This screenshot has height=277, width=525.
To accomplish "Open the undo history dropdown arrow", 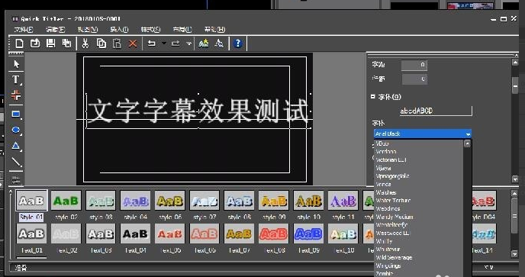I will tap(164, 43).
